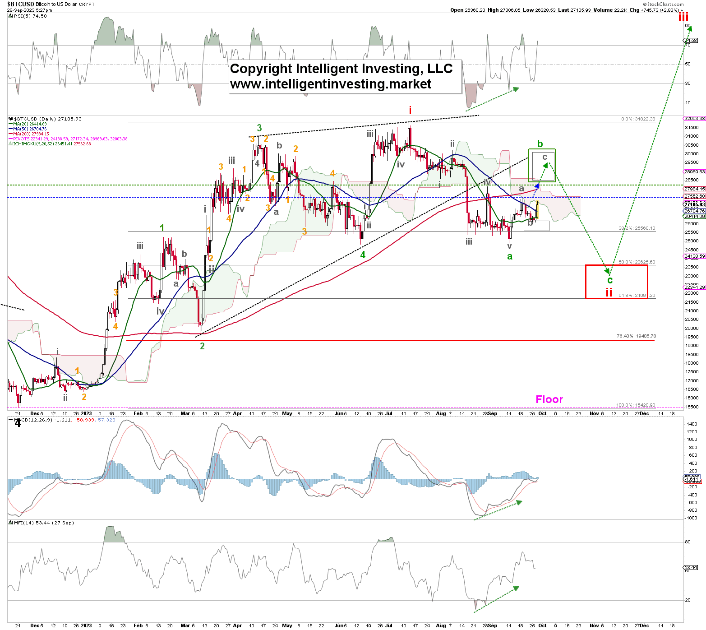The width and height of the screenshot is (706, 630).
Task: Click the large black '4' label by MACD panel
Action: 18,423
